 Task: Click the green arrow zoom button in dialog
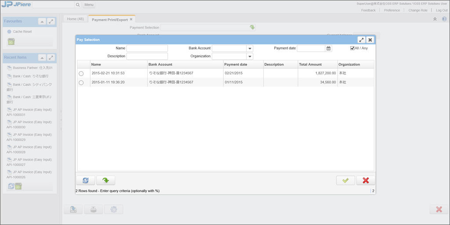pos(105,180)
